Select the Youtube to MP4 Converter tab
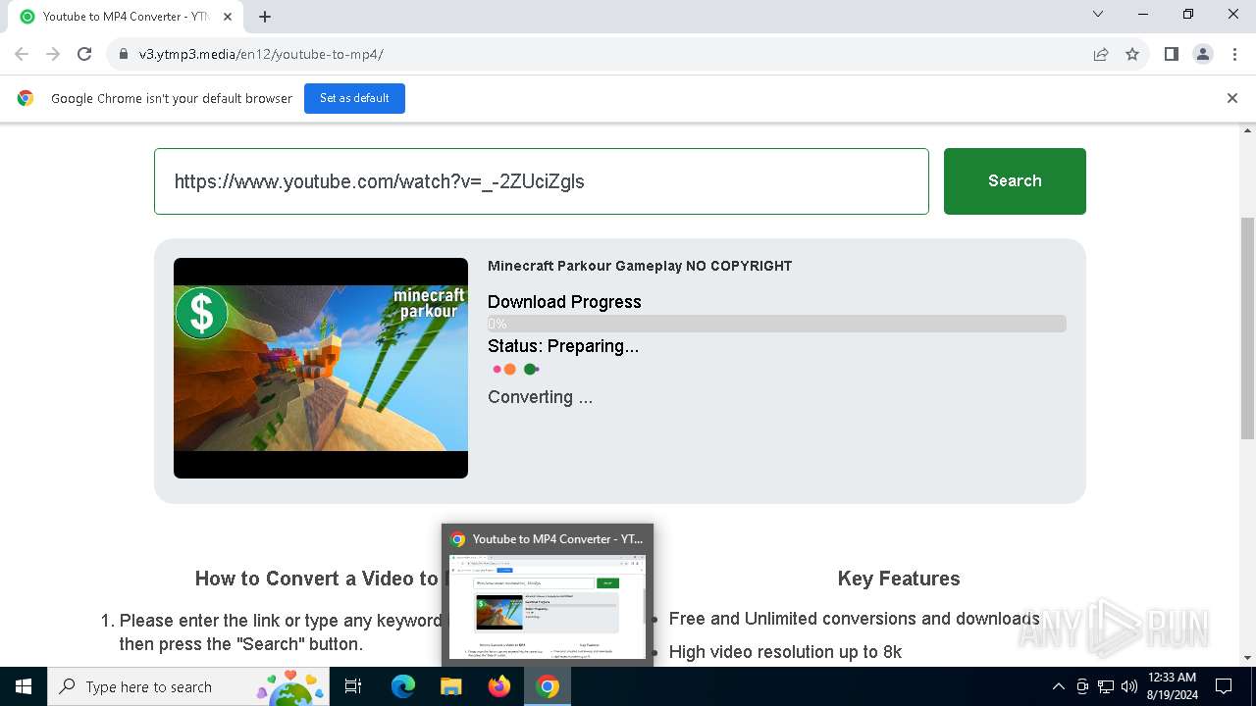This screenshot has width=1256, height=706. tap(126, 17)
